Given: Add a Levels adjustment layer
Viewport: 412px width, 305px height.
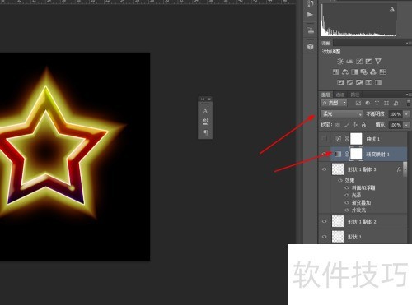Looking at the screenshot, I should [x=349, y=62].
